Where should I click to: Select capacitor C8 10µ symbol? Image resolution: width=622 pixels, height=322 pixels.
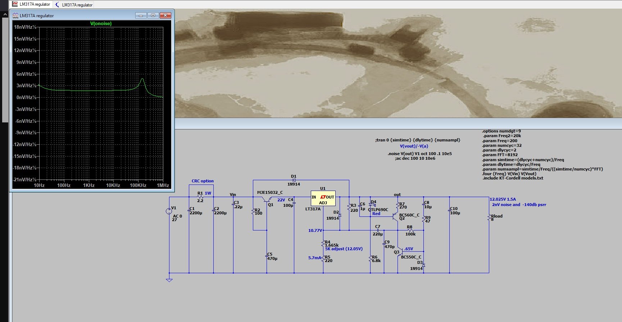coord(423,205)
